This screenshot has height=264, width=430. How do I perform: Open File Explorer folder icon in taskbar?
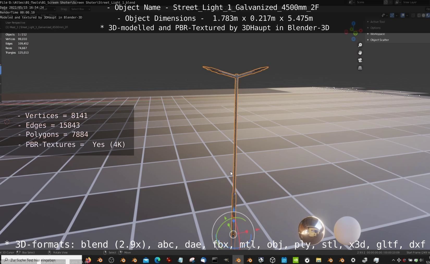pyautogui.click(x=318, y=260)
